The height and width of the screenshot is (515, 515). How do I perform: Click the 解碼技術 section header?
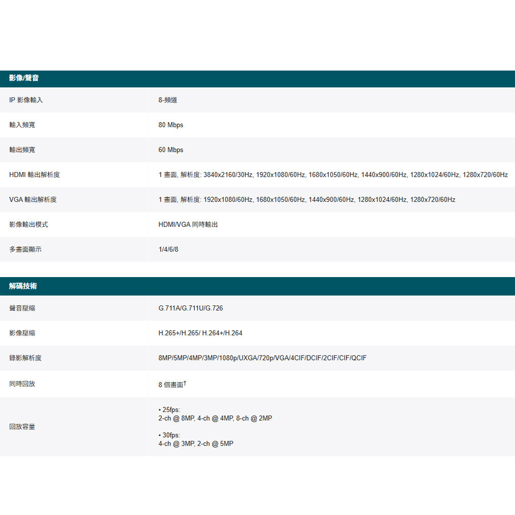[x=23, y=286]
